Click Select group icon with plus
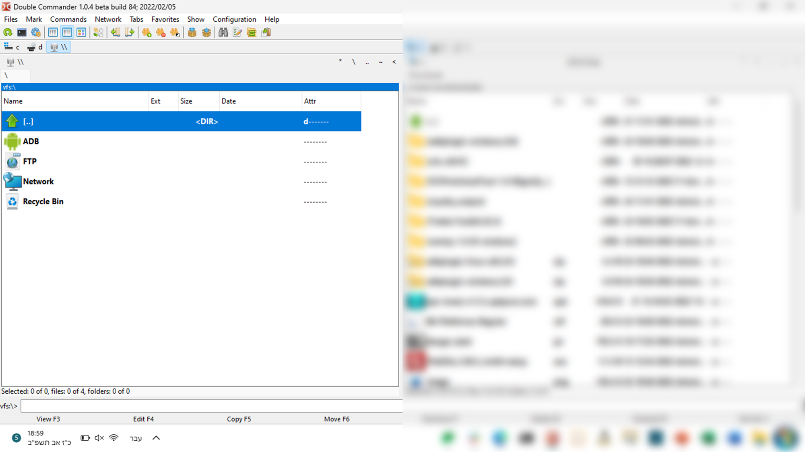This screenshot has height=452, width=805. pos(147,33)
